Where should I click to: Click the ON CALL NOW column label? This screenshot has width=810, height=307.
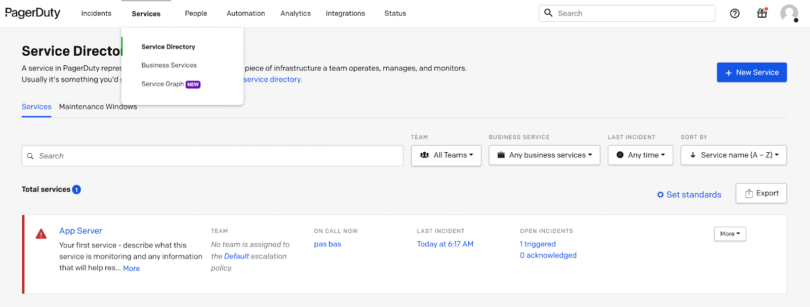tap(336, 231)
